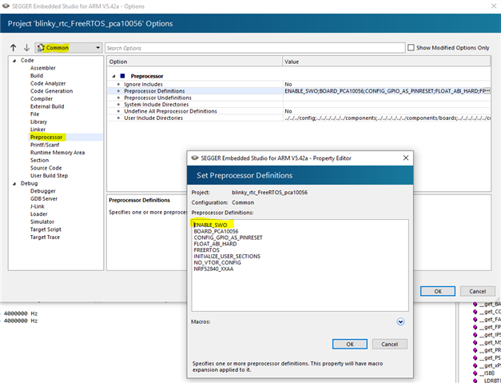Click FREERTOS in definitions editor
The height and width of the screenshot is (383, 501).
click(x=206, y=250)
